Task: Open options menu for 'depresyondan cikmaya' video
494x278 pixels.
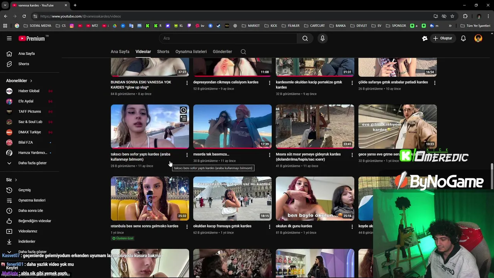Action: [269, 83]
